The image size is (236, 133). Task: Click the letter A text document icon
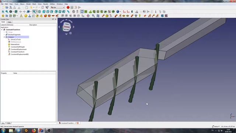[21, 16]
